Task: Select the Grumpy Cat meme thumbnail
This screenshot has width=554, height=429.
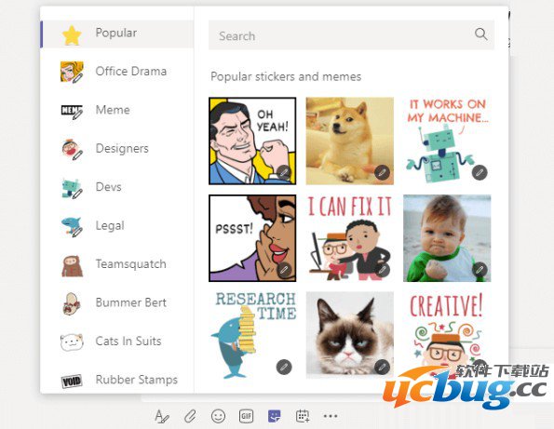Action: coord(350,335)
